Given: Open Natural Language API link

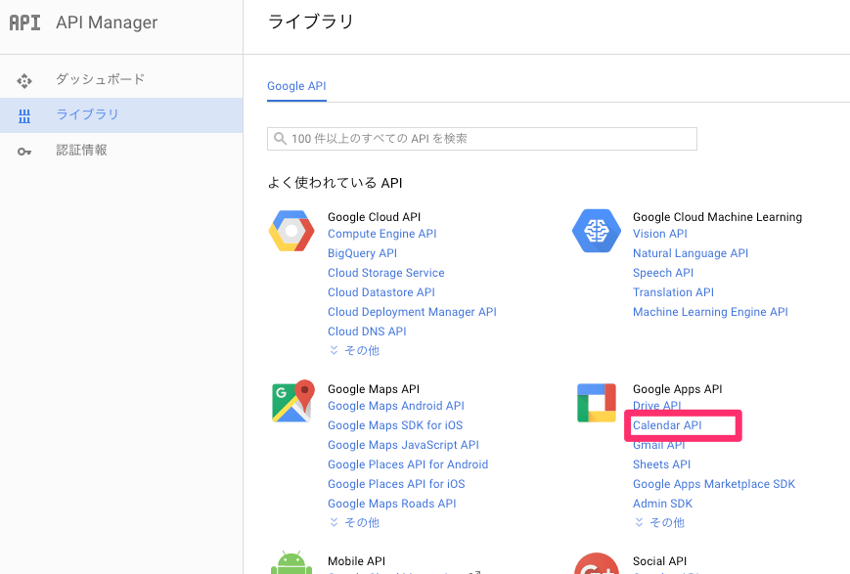Looking at the screenshot, I should point(691,253).
